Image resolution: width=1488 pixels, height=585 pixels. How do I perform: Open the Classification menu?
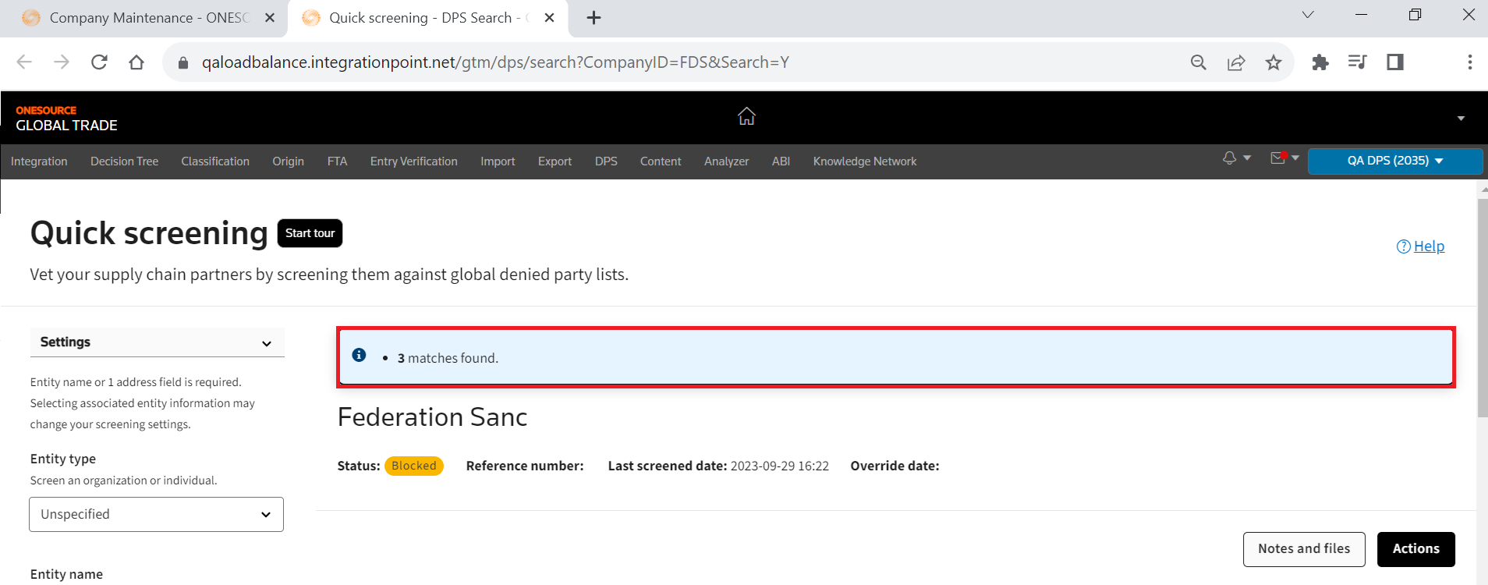215,161
